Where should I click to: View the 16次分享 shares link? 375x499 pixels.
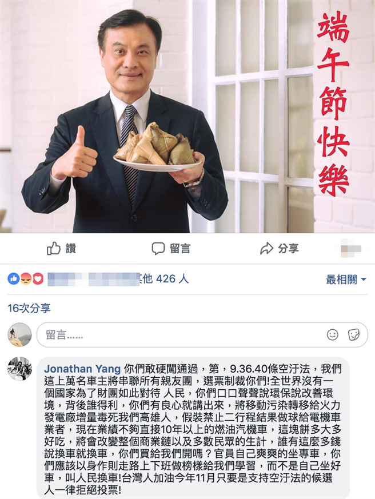pyautogui.click(x=29, y=308)
